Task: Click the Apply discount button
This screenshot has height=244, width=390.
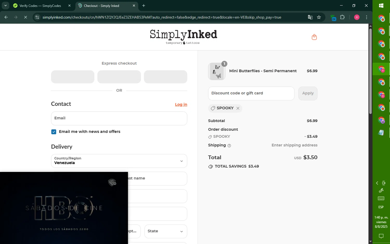Action: [x=308, y=93]
